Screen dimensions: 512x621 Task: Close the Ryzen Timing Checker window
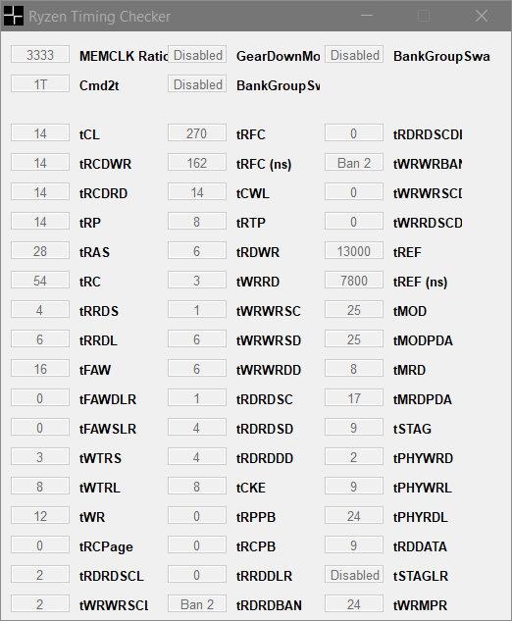[482, 16]
